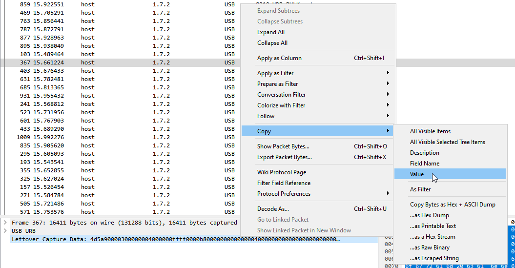Click Expand All in context menu

pyautogui.click(x=271, y=32)
